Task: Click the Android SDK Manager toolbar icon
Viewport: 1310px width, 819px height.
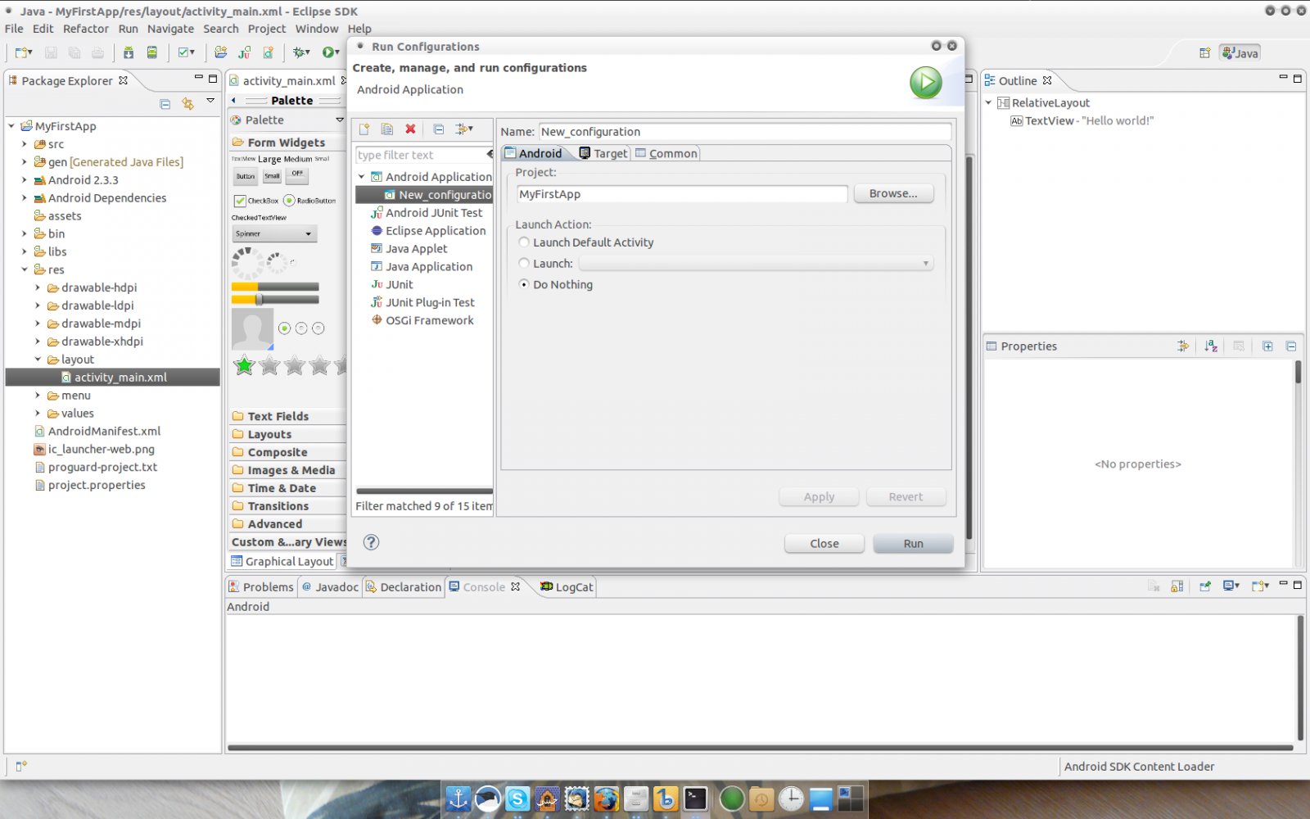Action: click(129, 52)
